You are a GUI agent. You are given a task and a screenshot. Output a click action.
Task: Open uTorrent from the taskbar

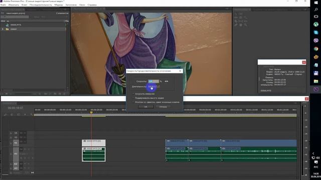pyautogui.click(x=316, y=24)
